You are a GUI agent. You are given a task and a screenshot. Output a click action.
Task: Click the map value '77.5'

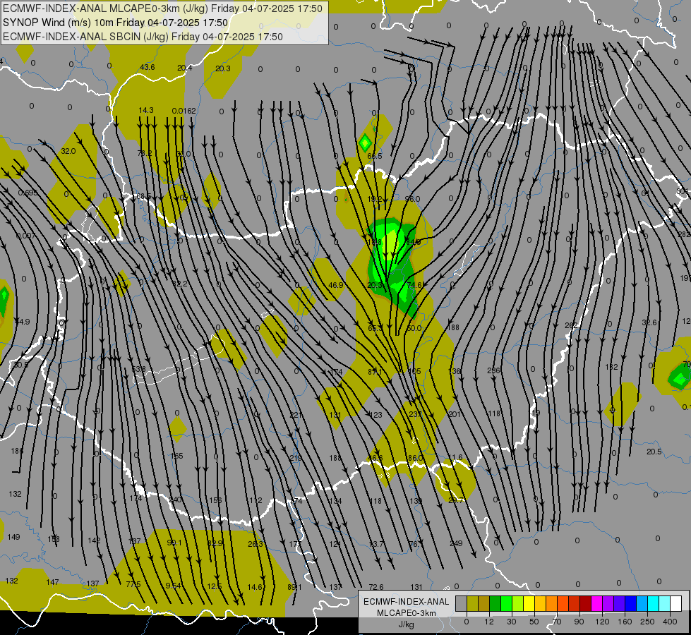[133, 584]
